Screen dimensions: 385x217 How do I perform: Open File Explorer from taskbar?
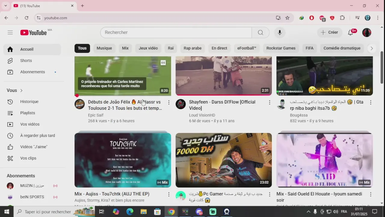click(x=143, y=212)
